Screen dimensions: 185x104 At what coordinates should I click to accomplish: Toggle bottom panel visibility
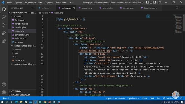pos(151,3)
